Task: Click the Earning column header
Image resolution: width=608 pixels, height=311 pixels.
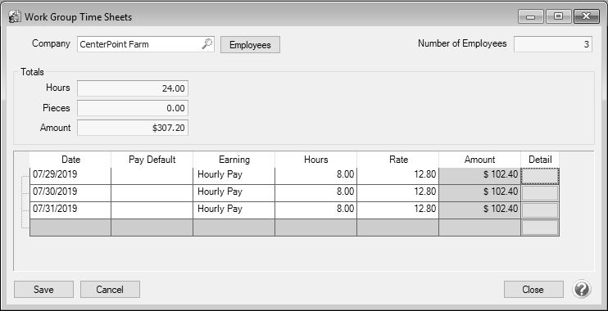Action: click(x=234, y=160)
